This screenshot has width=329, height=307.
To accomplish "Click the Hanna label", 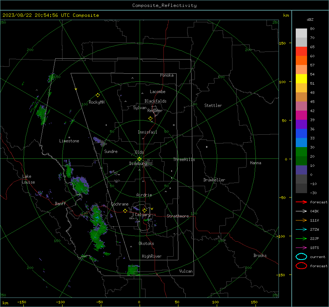I will [256, 163].
